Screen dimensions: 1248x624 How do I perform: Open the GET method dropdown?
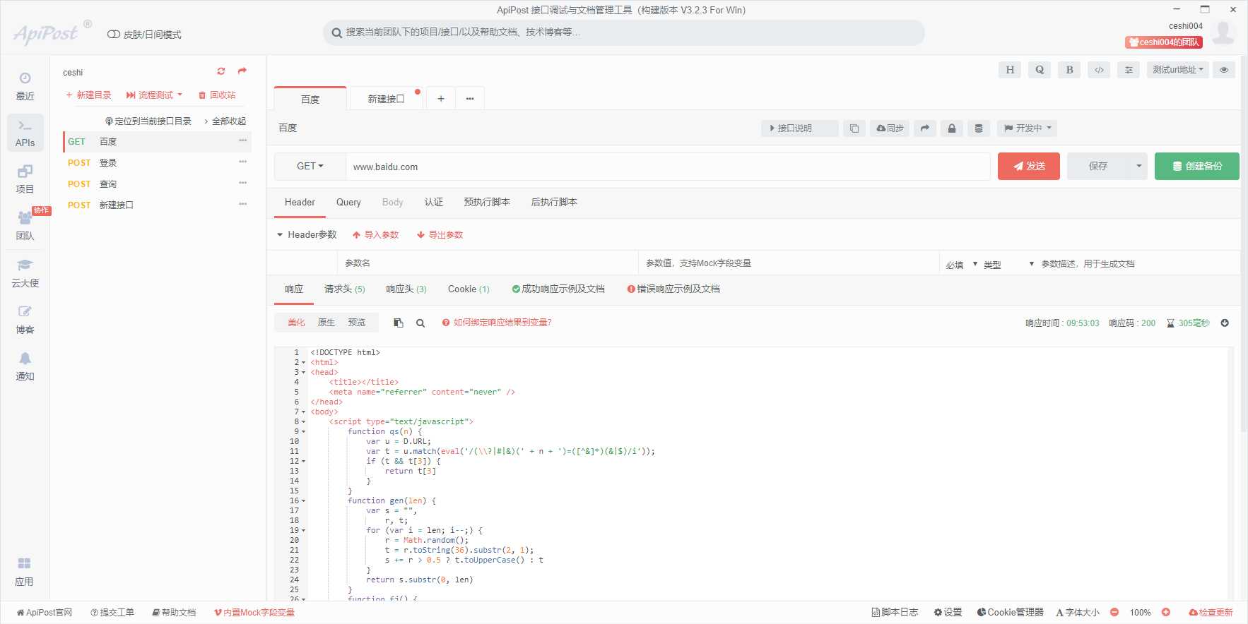coord(310,167)
